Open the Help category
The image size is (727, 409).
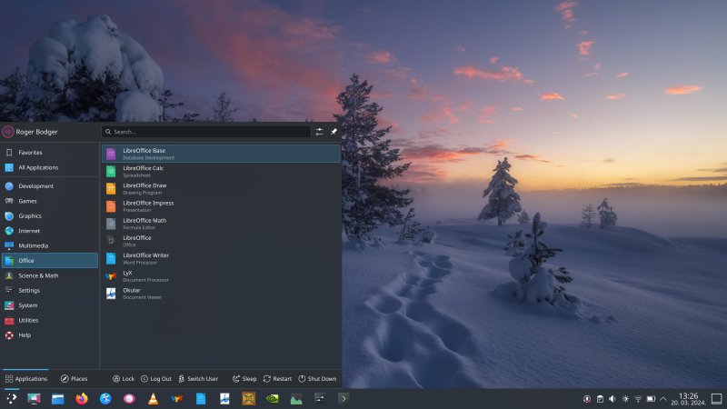(50, 334)
